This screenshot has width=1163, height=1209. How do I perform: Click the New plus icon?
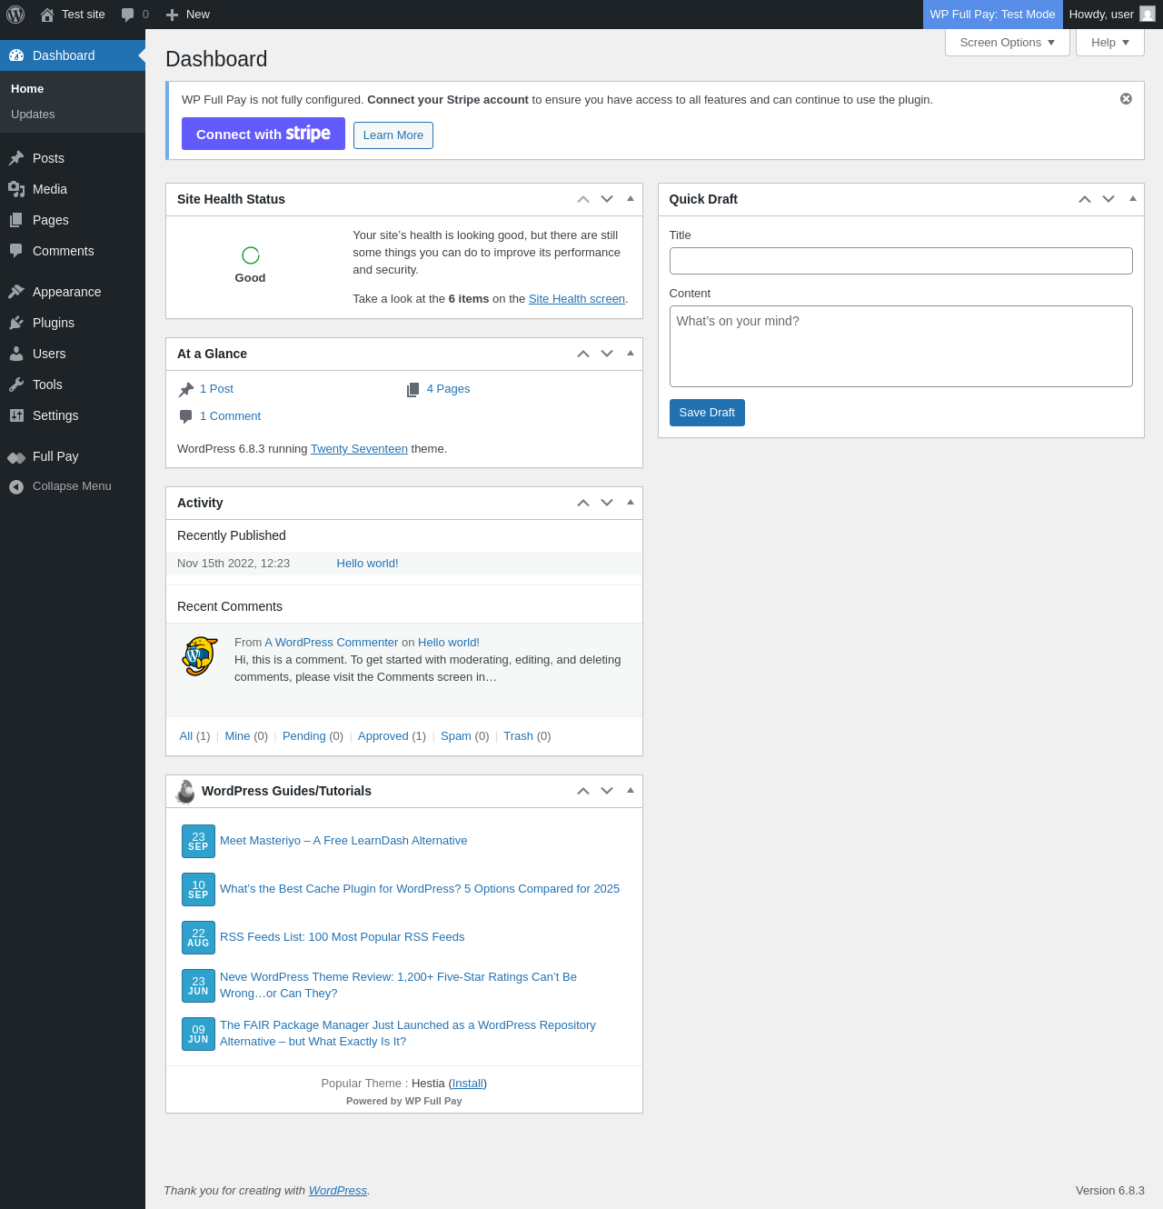[x=172, y=15]
